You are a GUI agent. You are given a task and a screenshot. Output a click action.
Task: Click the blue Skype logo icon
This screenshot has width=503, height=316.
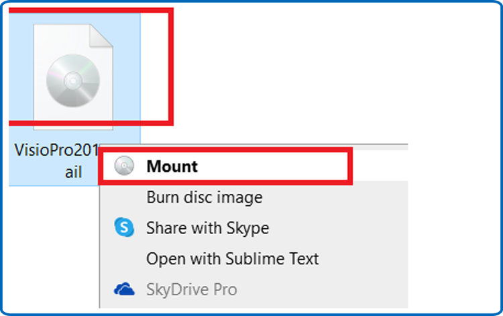pos(124,227)
